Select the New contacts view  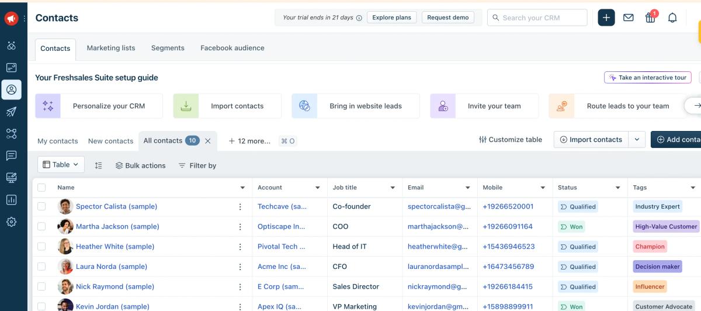[111, 141]
